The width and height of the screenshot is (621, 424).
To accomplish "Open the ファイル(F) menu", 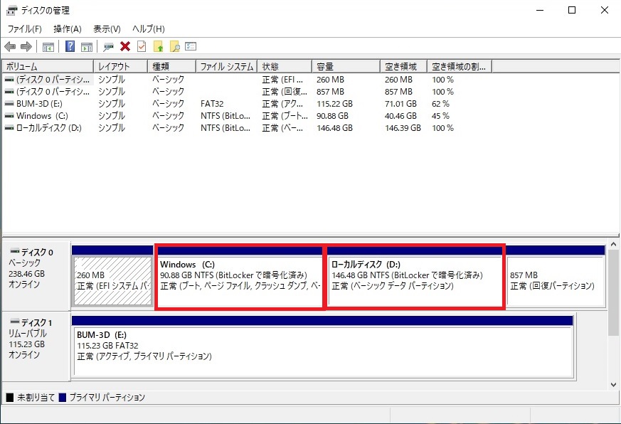I will tap(25, 29).
